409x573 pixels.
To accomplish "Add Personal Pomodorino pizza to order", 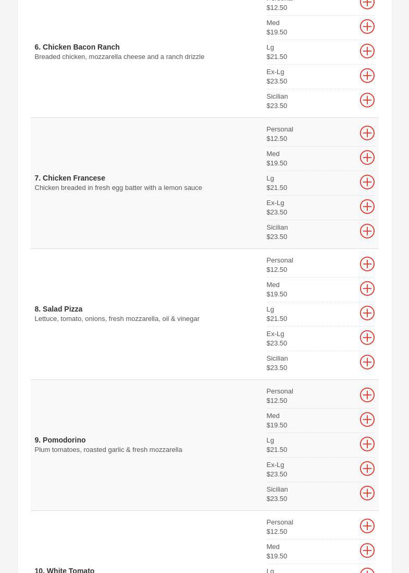I will (367, 395).
